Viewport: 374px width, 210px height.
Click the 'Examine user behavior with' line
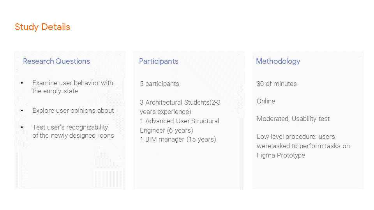[72, 83]
